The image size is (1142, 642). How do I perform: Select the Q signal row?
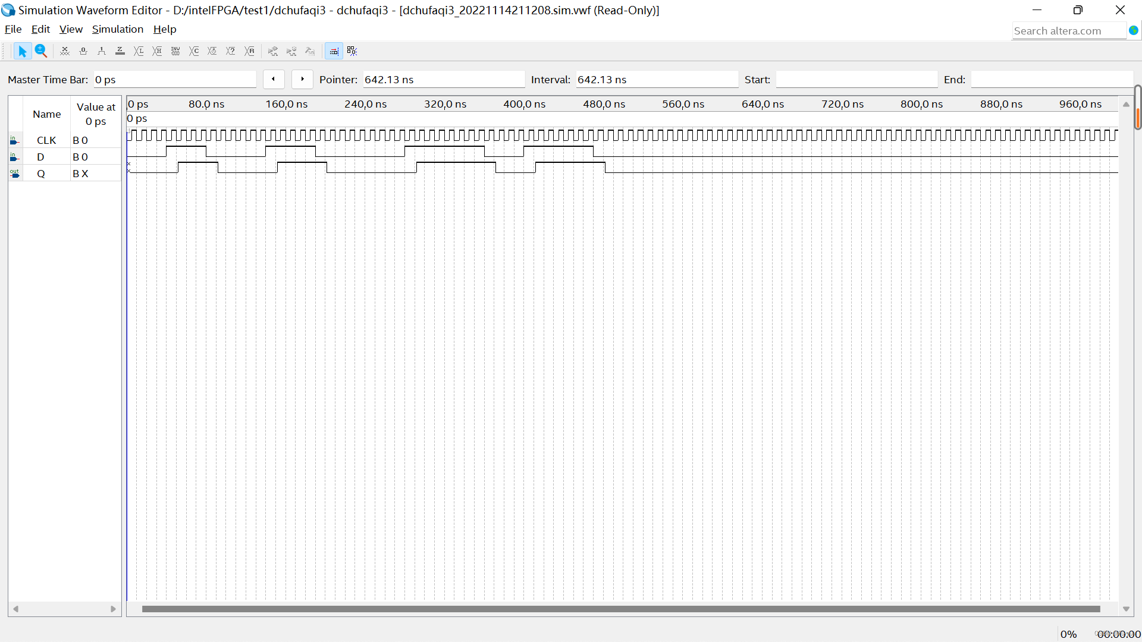(65, 174)
